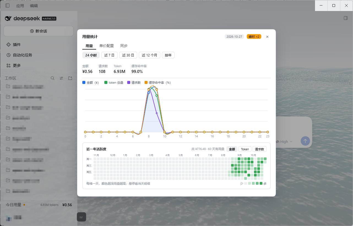Open the 应用 menu
This screenshot has height=226, width=353.
pos(20,6)
